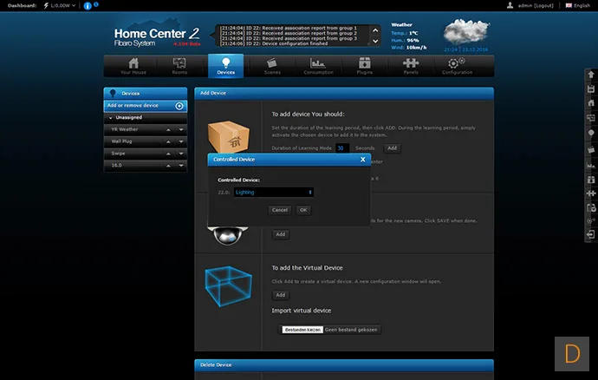Screen dimensions: 598x380
Task: Move 16.0 device down
Action: point(181,166)
